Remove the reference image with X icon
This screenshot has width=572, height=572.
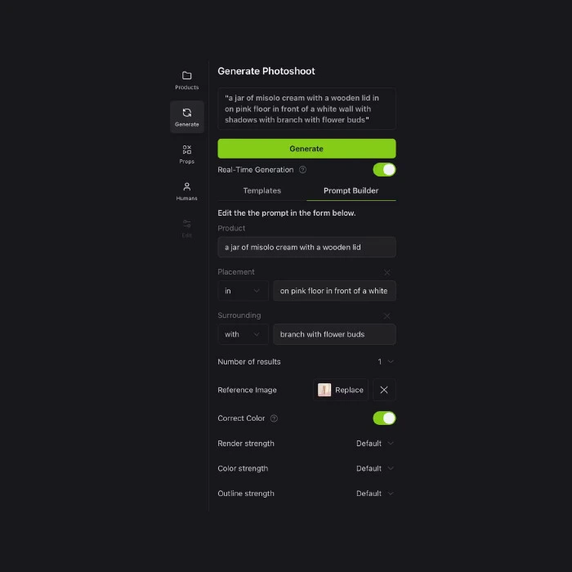384,390
